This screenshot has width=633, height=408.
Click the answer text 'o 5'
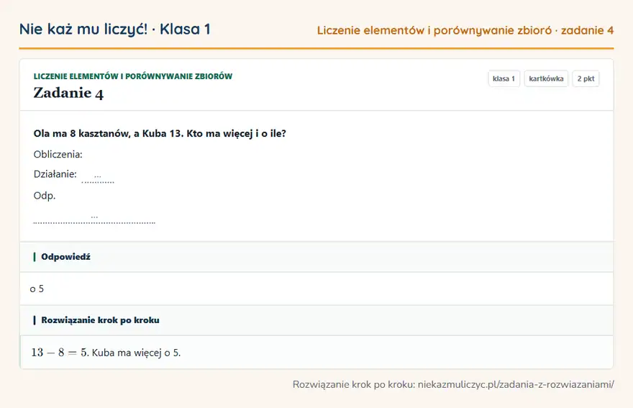[37, 289]
